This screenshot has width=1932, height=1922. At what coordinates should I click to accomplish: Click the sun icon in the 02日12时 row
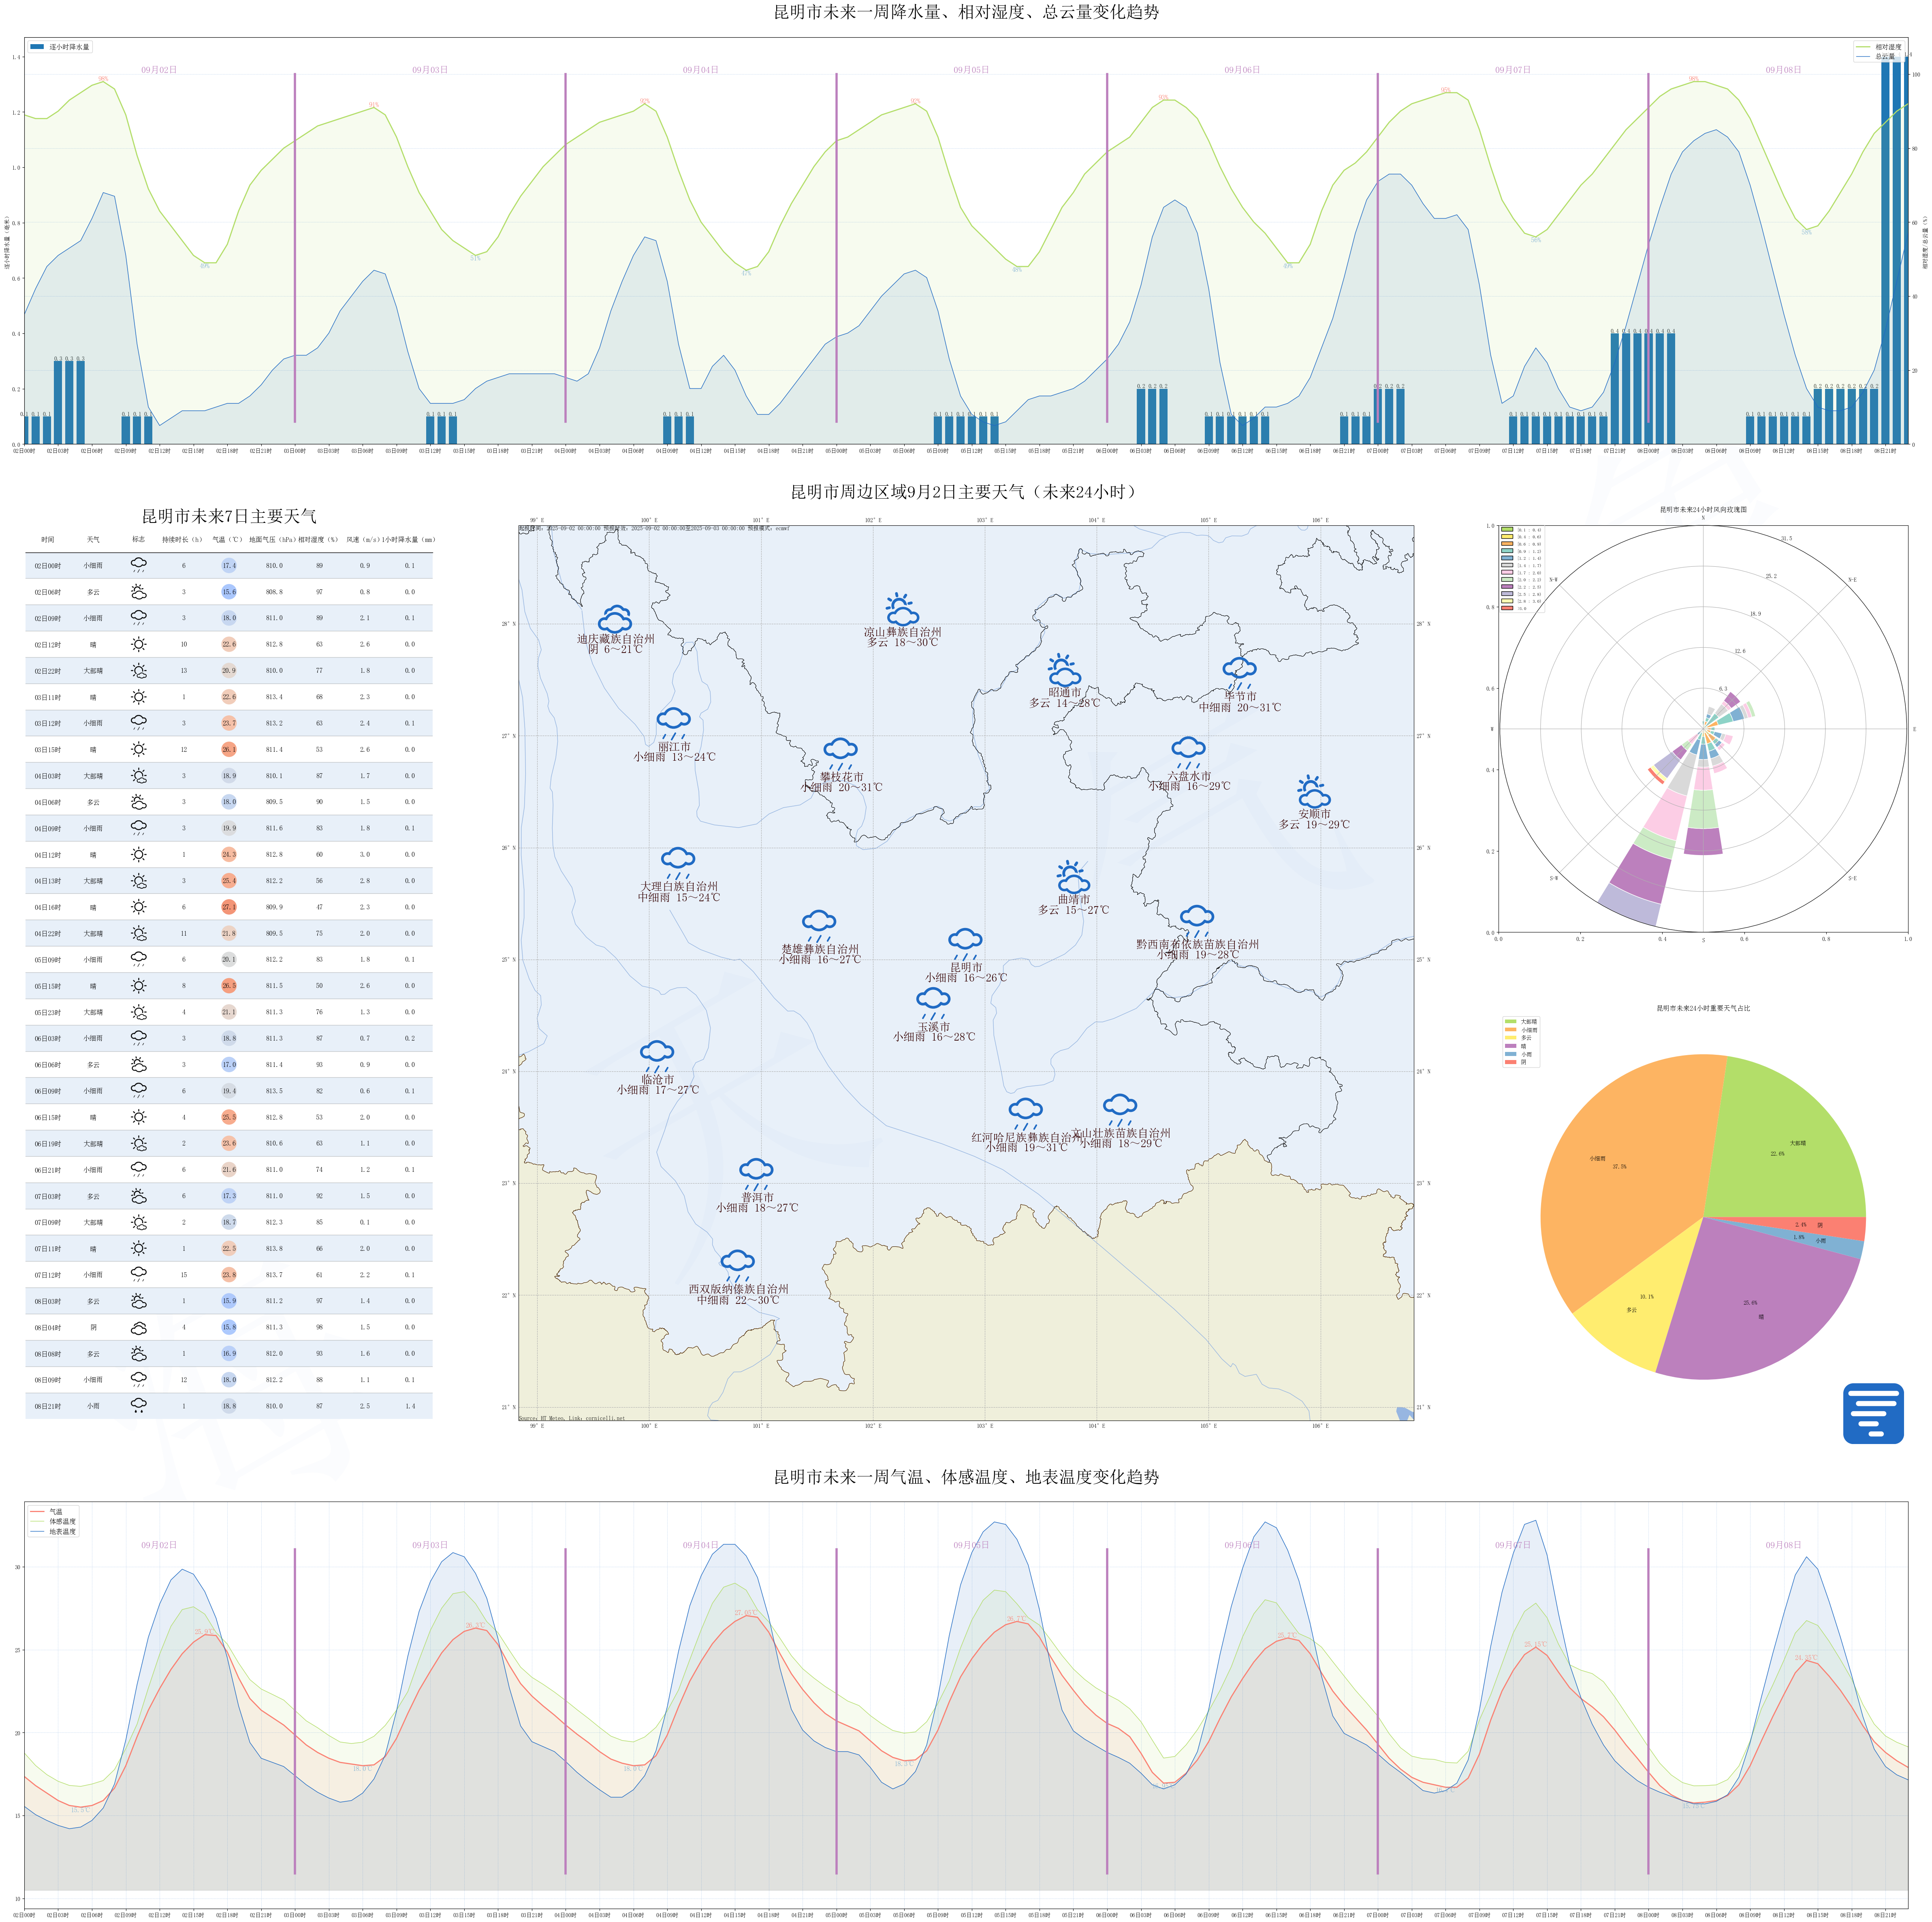[x=139, y=644]
